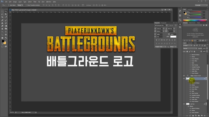
Task: Click the foreground color swatch in toolbox
Action: click(x=3, y=41)
